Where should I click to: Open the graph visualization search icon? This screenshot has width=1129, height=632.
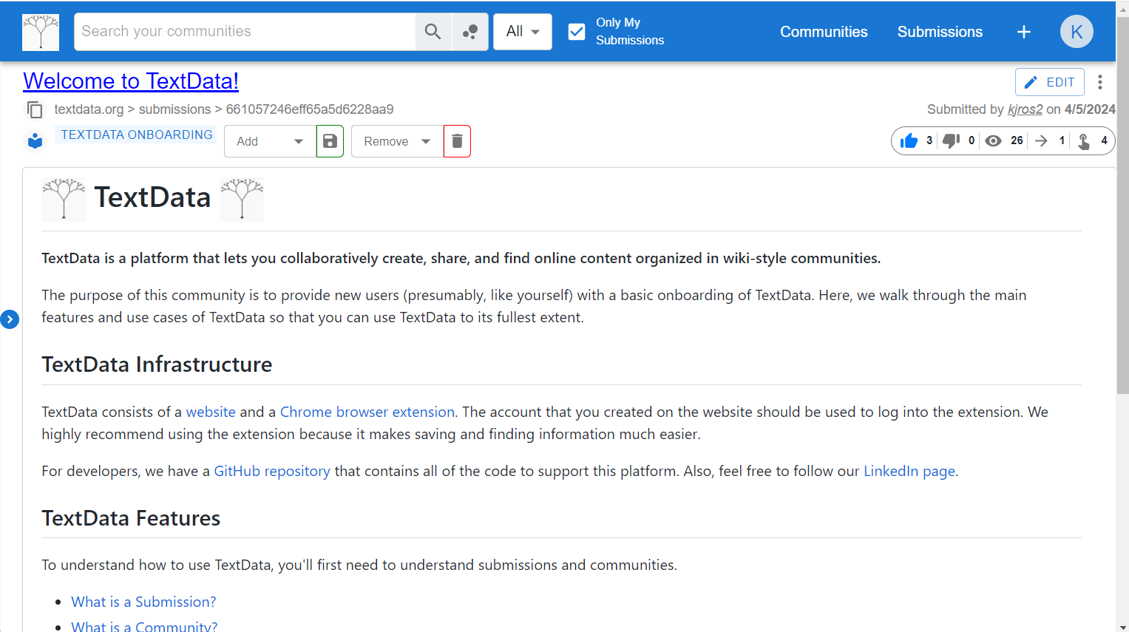click(469, 32)
